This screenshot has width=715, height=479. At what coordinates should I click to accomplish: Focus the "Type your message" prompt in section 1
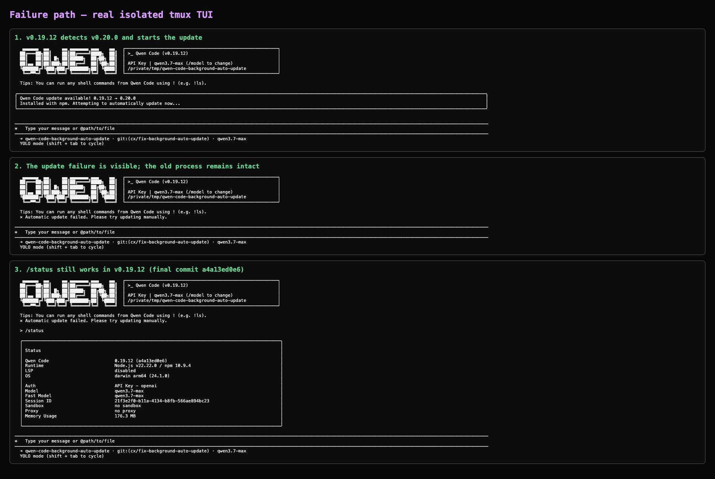pyautogui.click(x=251, y=129)
